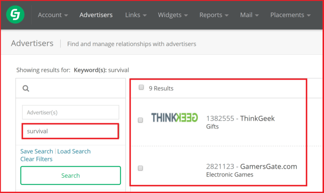This screenshot has width=324, height=193.
Task: Go to the Advertisers nav item
Action: pos(96,15)
